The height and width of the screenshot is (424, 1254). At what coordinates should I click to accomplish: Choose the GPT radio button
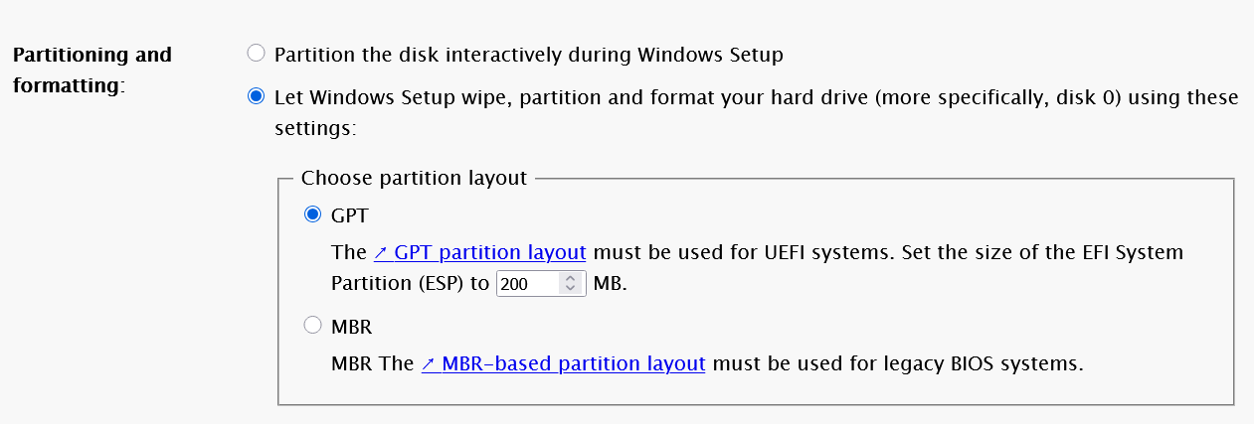312,213
